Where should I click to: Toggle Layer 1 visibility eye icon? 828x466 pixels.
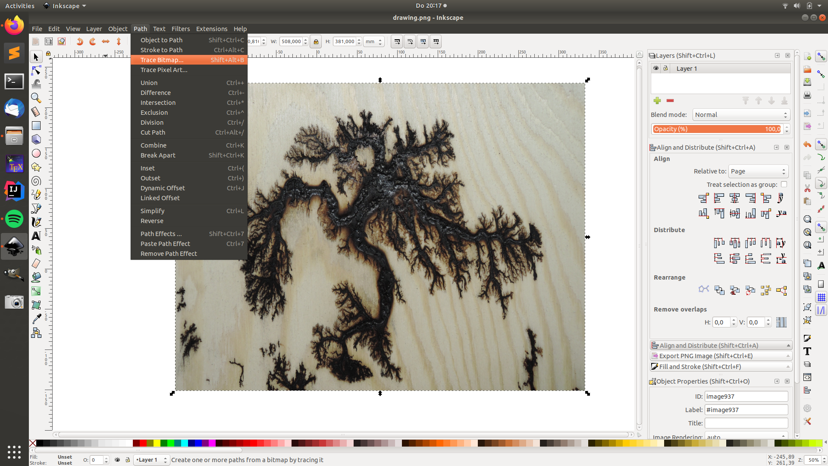tap(656, 68)
